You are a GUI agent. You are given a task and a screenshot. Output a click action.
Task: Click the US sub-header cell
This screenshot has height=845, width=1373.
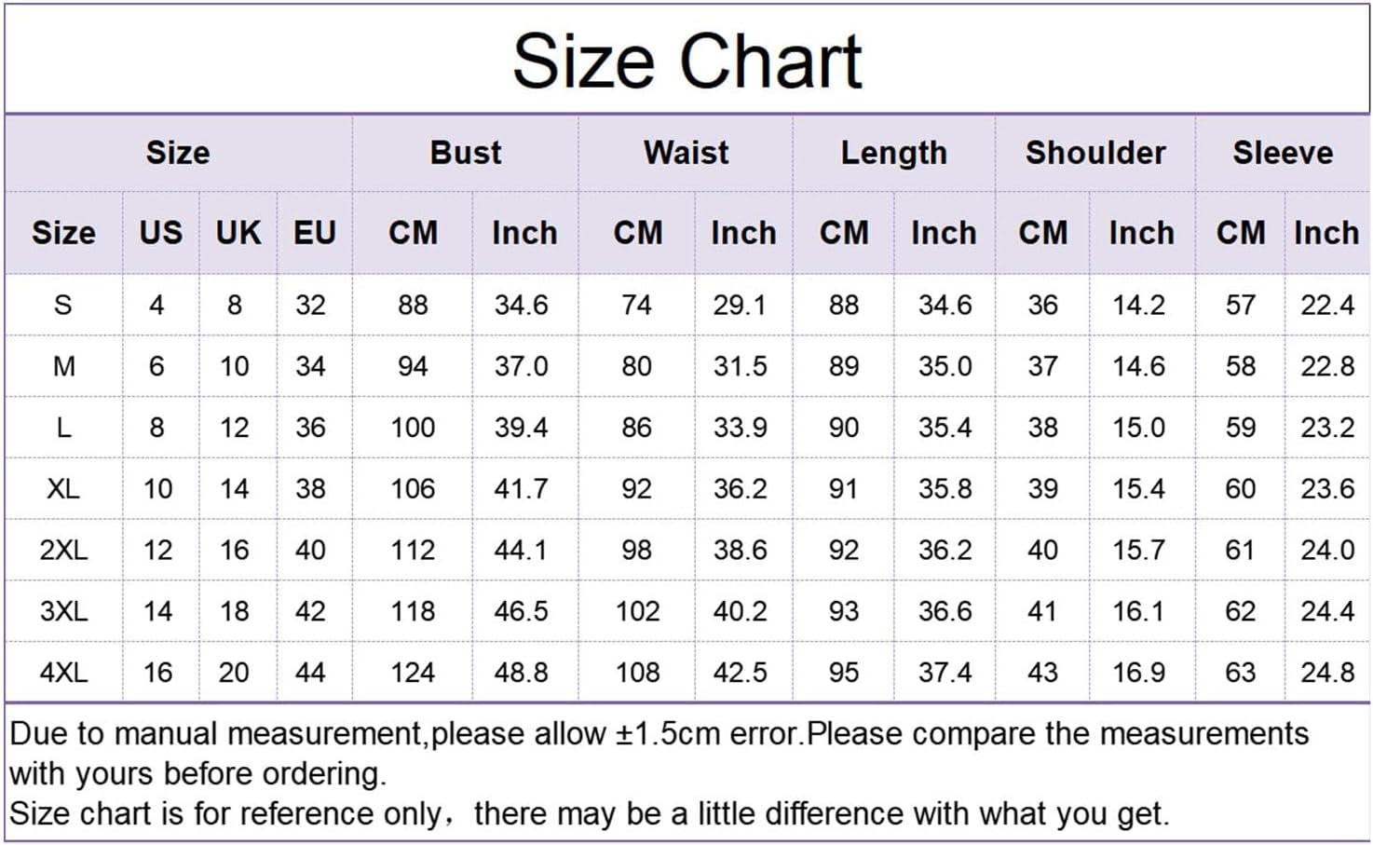click(x=161, y=232)
